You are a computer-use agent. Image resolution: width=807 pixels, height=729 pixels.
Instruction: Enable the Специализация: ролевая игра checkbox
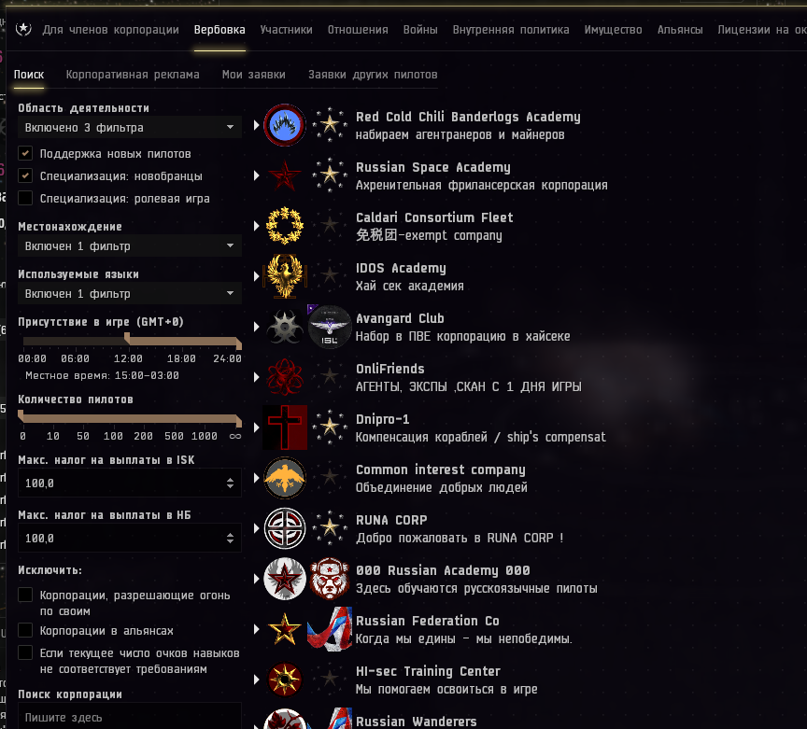(25, 198)
